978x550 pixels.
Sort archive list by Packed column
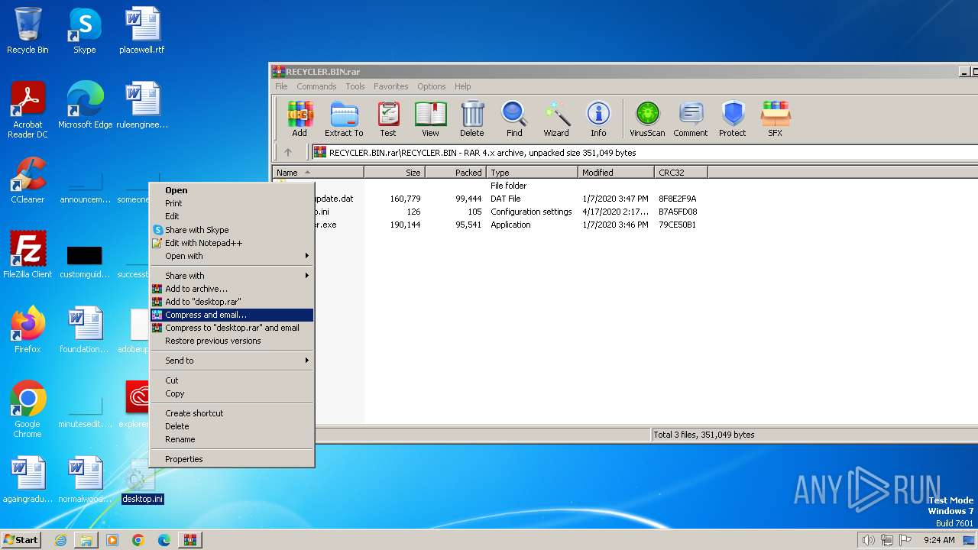455,173
